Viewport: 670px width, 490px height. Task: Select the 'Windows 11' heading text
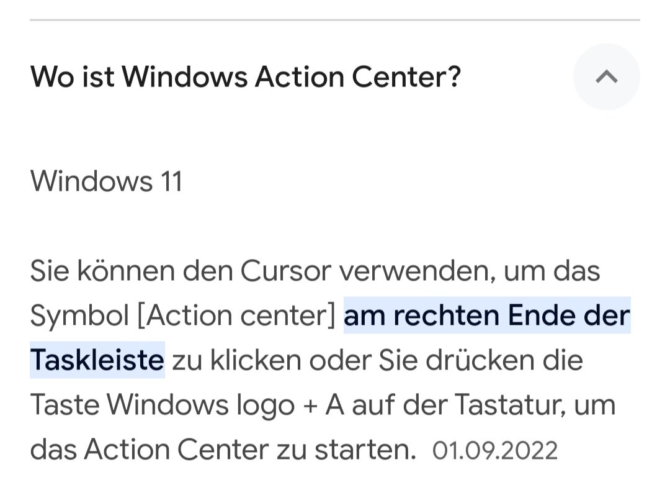pos(107,181)
